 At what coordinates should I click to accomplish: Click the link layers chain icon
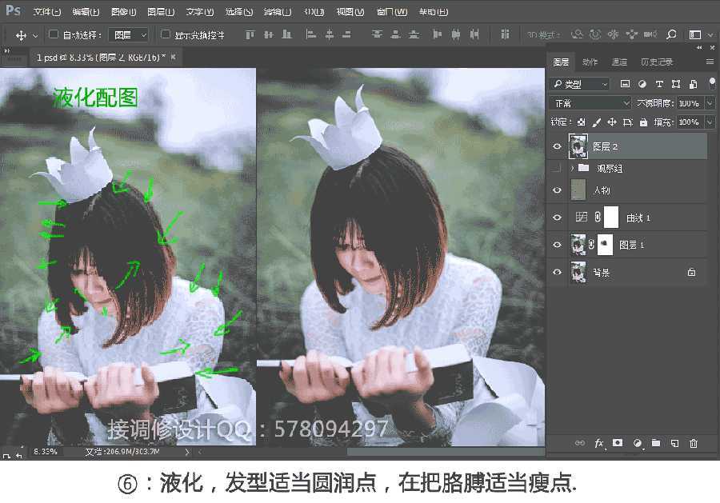581,442
